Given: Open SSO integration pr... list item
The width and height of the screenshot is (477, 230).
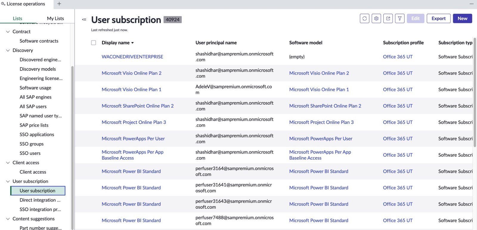Looking at the screenshot, I should [x=40, y=209].
